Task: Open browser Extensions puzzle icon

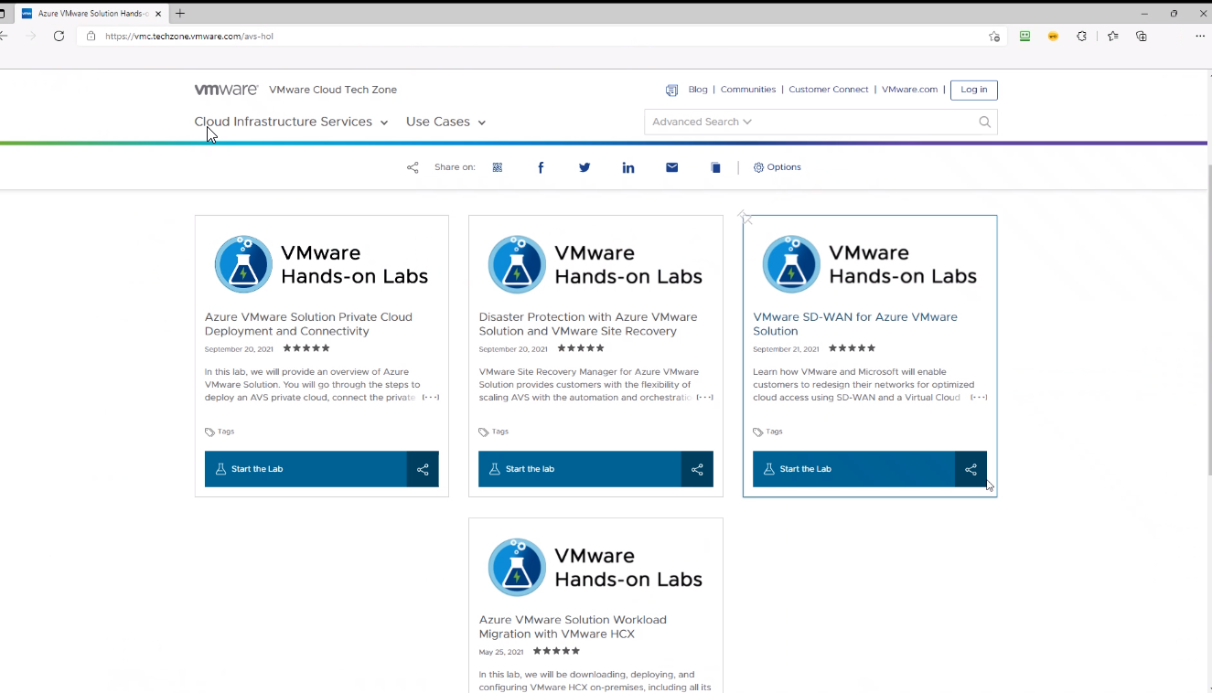Action: pyautogui.click(x=1082, y=37)
